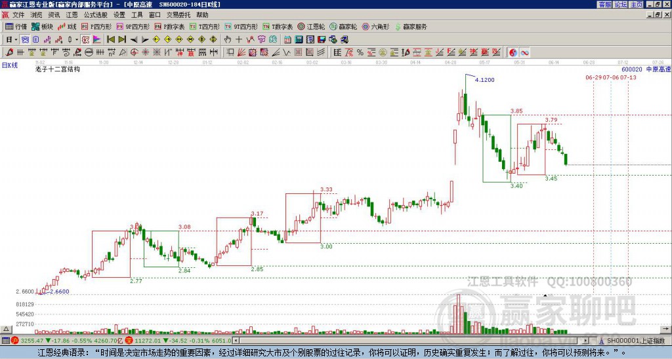Open the 浏览 menu
This screenshot has height=359, width=672.
point(36,15)
